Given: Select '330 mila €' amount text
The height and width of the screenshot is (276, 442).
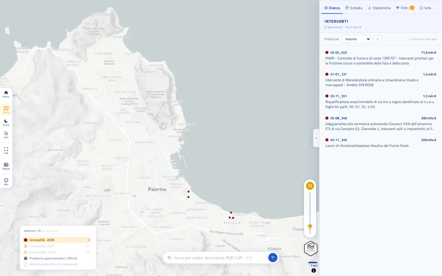Looking at the screenshot, I should coord(428,118).
